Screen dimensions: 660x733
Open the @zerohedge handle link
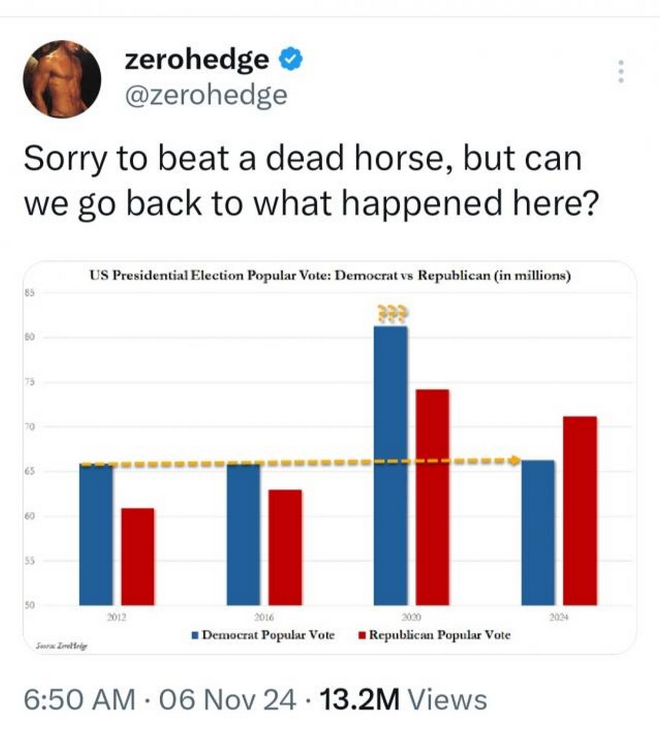click(206, 95)
